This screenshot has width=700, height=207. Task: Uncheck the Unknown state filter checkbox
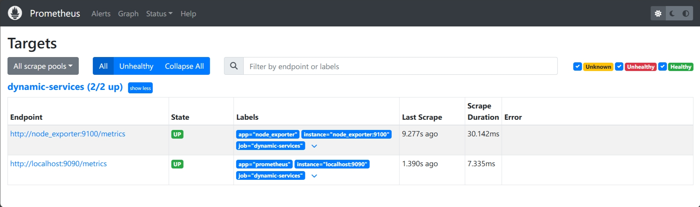click(578, 66)
